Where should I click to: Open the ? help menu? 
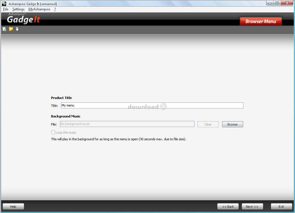point(55,9)
